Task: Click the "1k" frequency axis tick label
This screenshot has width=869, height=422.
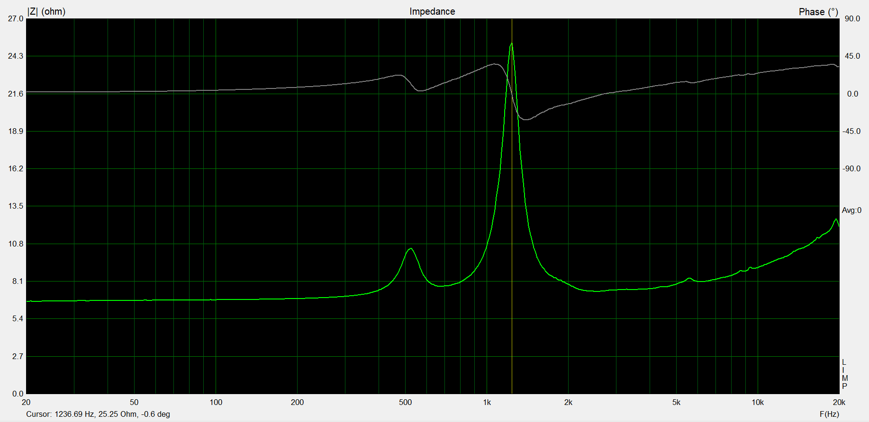Action: click(487, 403)
